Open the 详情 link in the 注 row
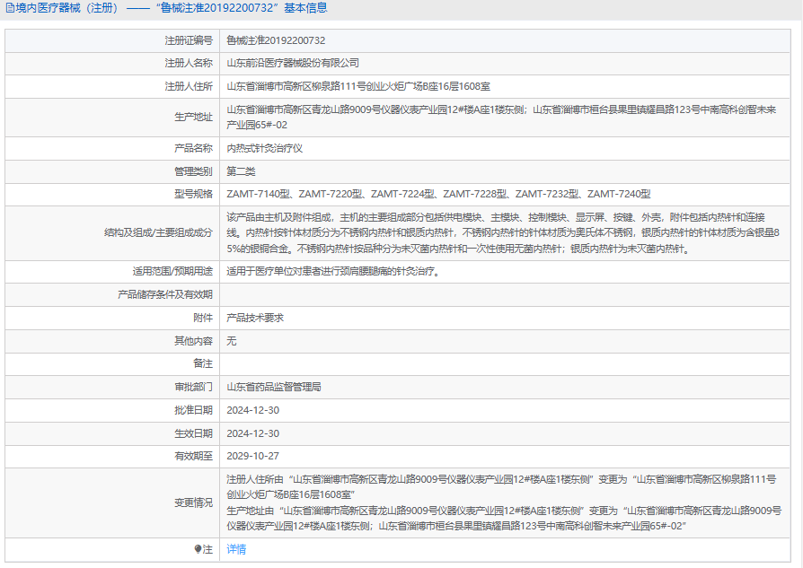 click(236, 549)
